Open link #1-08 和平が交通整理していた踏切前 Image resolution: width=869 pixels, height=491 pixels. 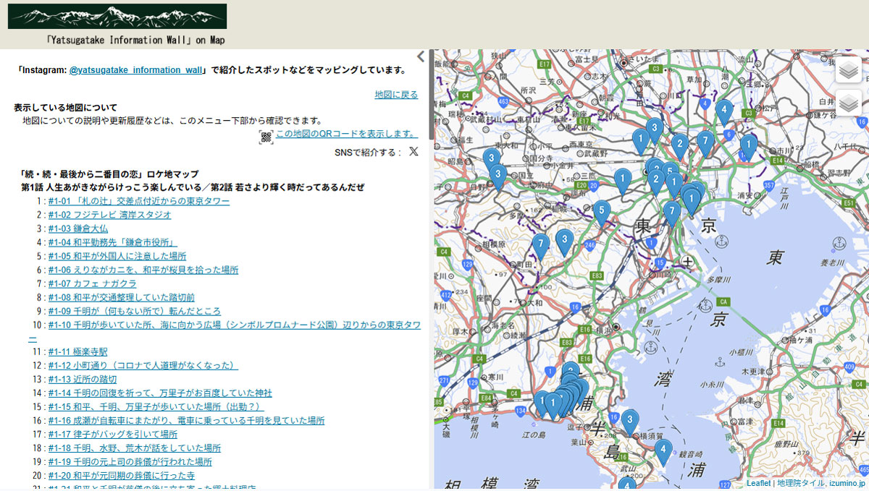pos(122,297)
